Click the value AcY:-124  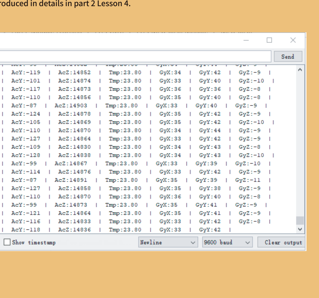(x=26, y=114)
